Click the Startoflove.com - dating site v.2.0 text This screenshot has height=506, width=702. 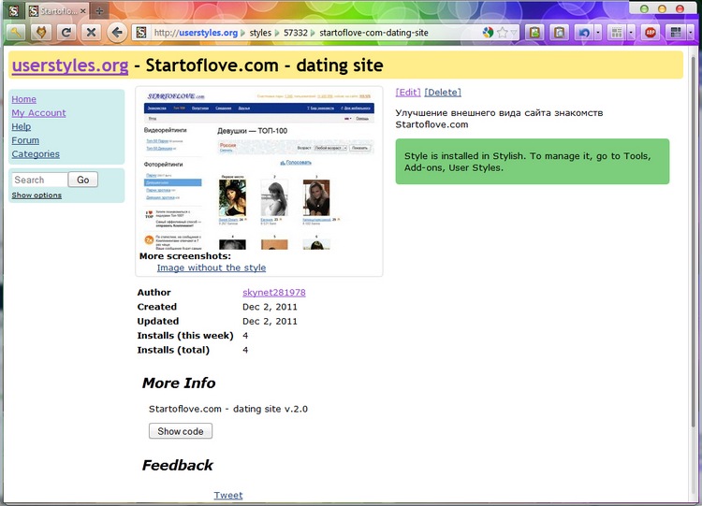coord(228,409)
